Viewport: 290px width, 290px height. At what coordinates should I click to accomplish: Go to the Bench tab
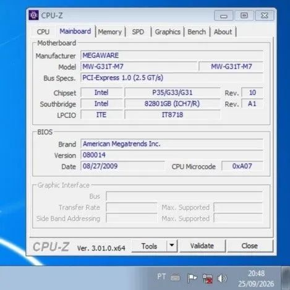click(197, 32)
